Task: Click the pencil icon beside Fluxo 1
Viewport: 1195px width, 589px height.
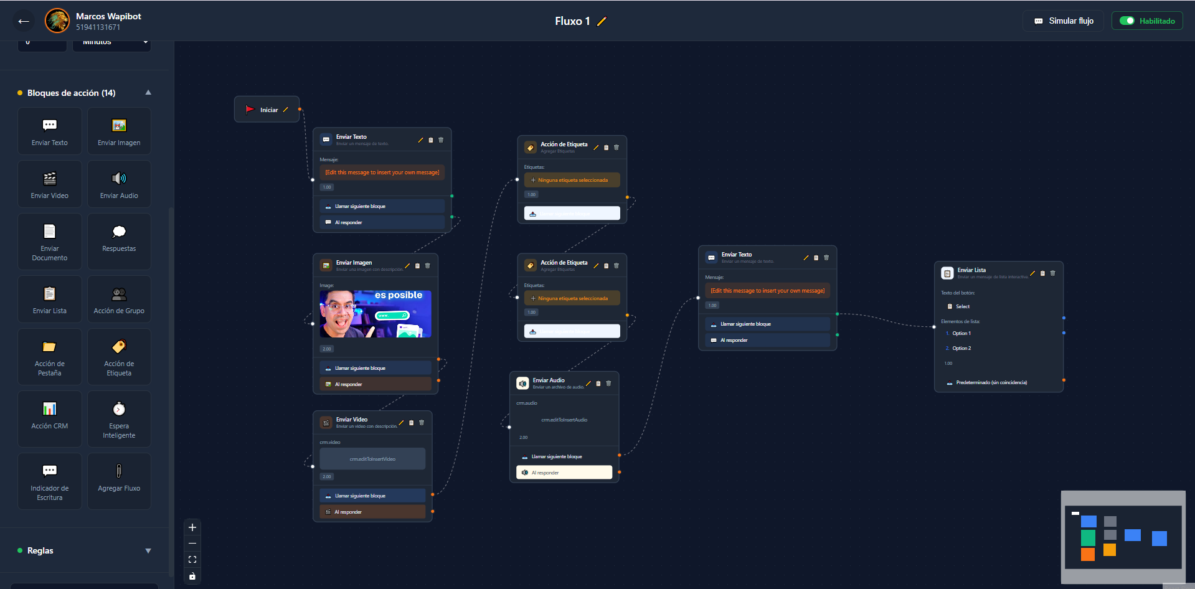Action: pyautogui.click(x=602, y=21)
